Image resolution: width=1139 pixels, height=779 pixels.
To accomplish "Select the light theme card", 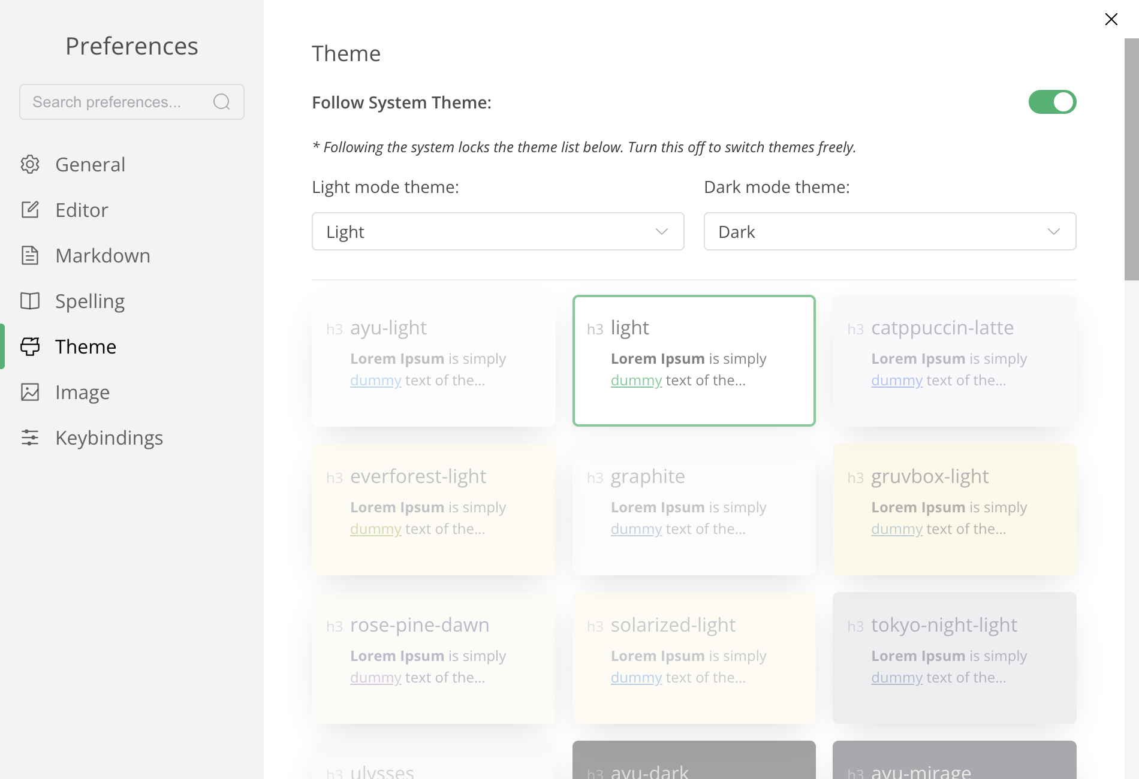I will pos(694,361).
